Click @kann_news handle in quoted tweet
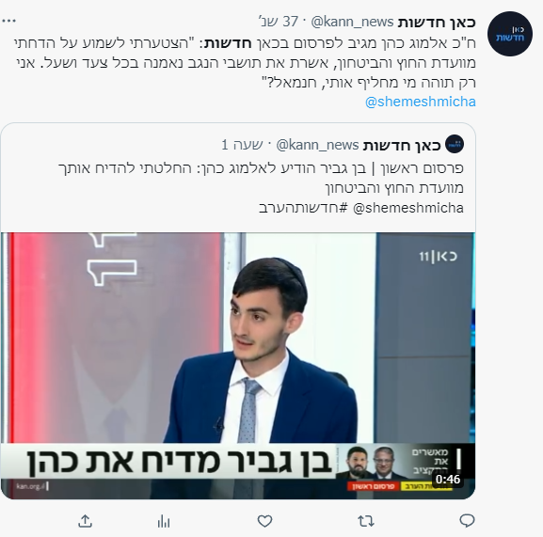543x537 pixels. [317, 145]
